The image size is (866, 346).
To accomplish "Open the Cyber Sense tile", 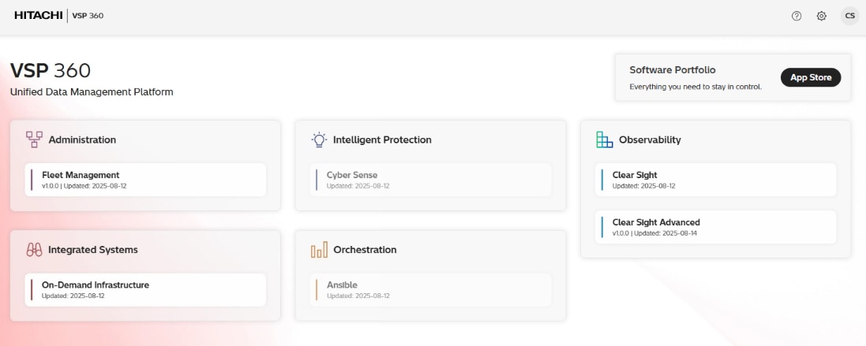I will 430,180.
